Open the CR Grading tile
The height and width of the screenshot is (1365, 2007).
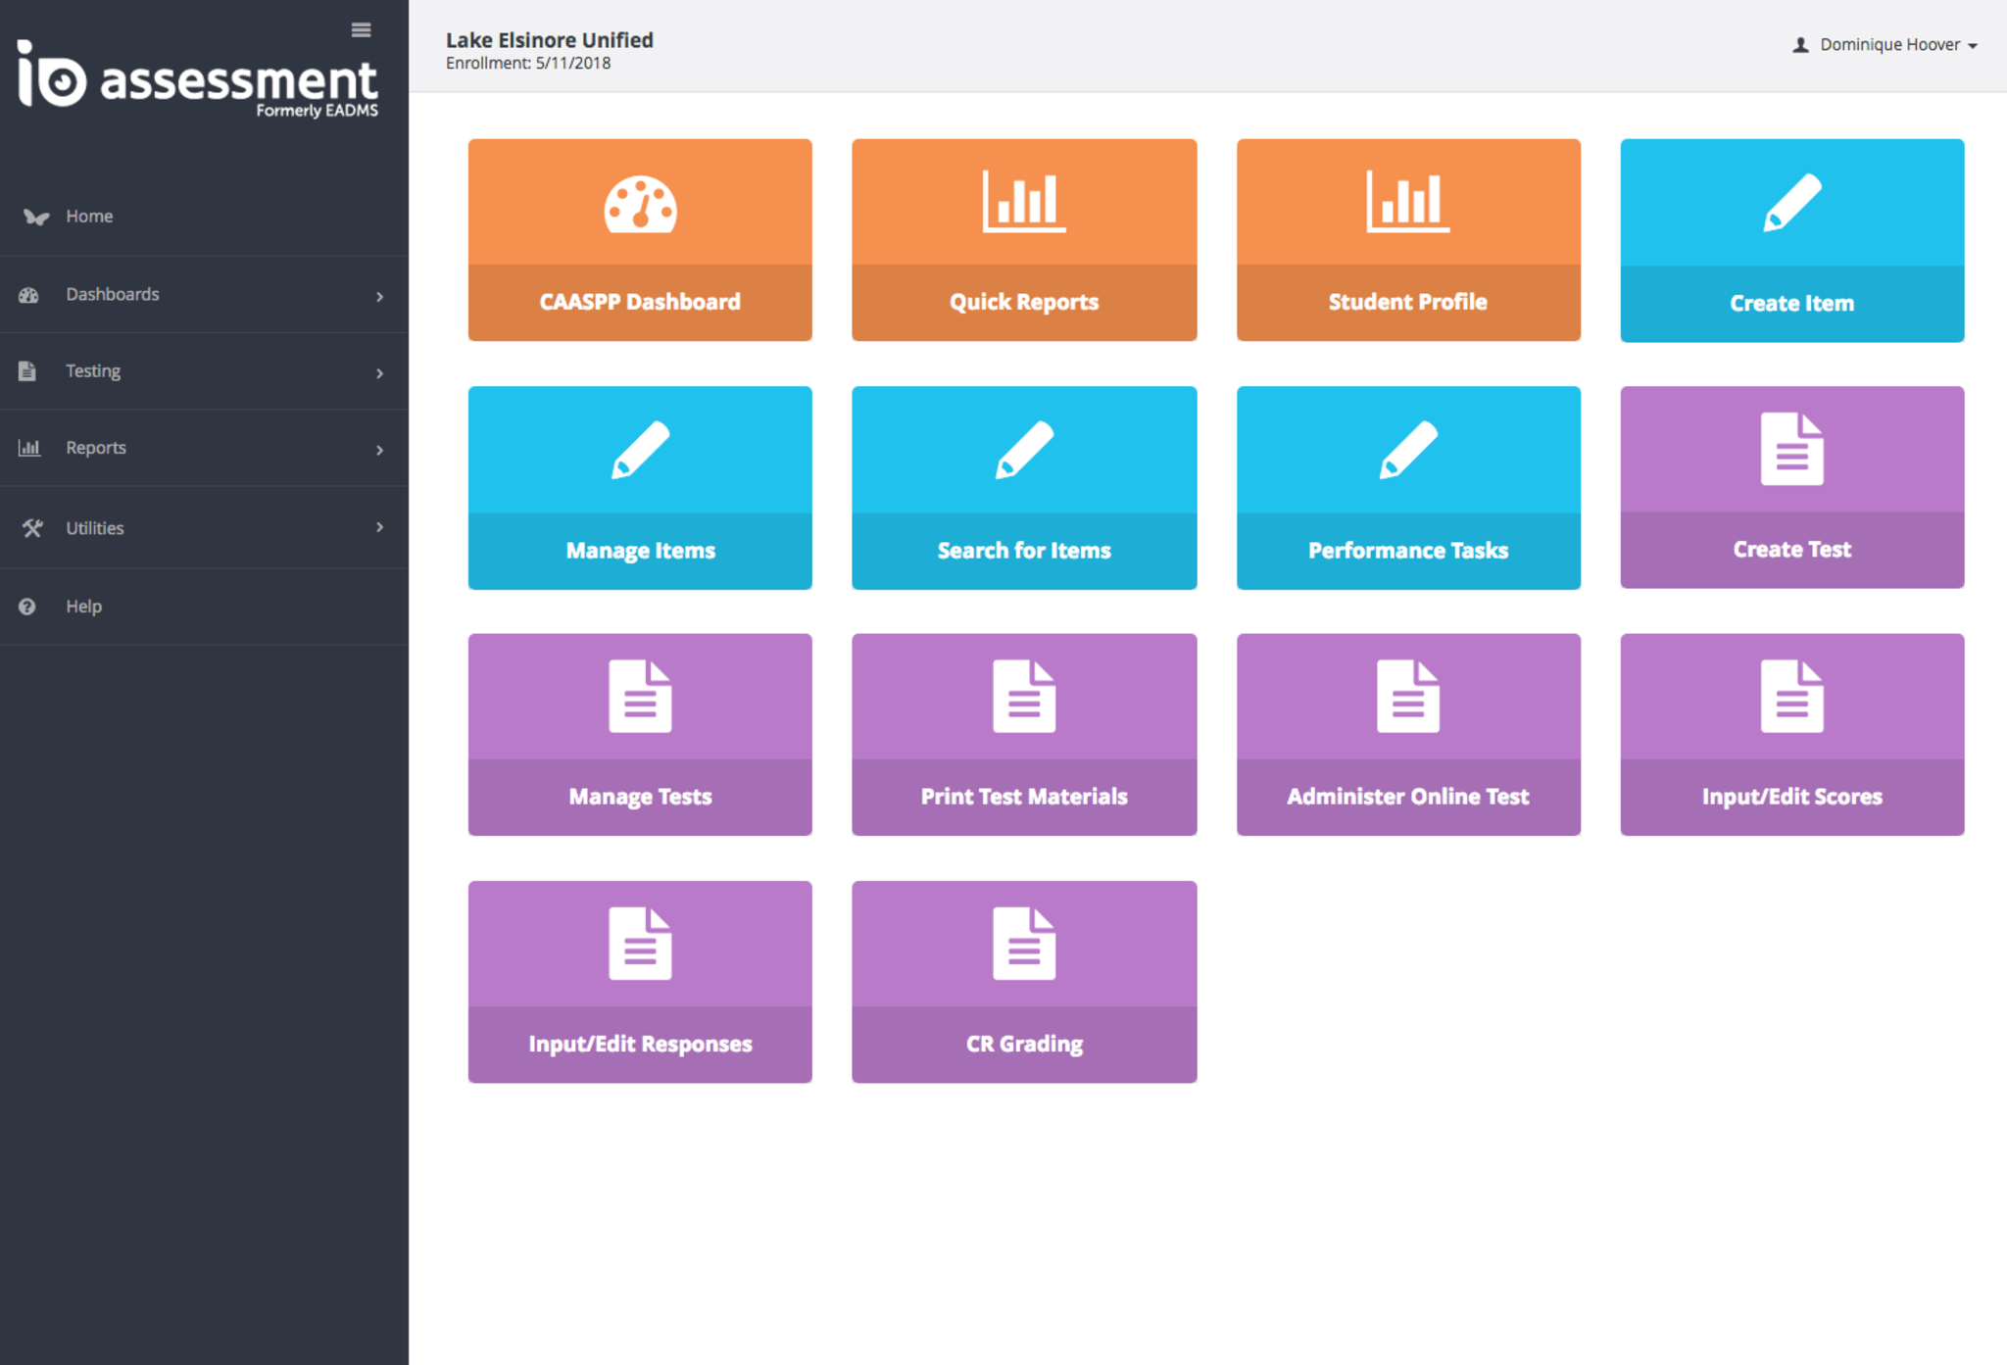(x=1023, y=982)
